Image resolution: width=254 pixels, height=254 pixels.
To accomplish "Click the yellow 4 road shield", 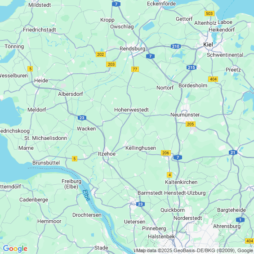I will [x=169, y=175].
